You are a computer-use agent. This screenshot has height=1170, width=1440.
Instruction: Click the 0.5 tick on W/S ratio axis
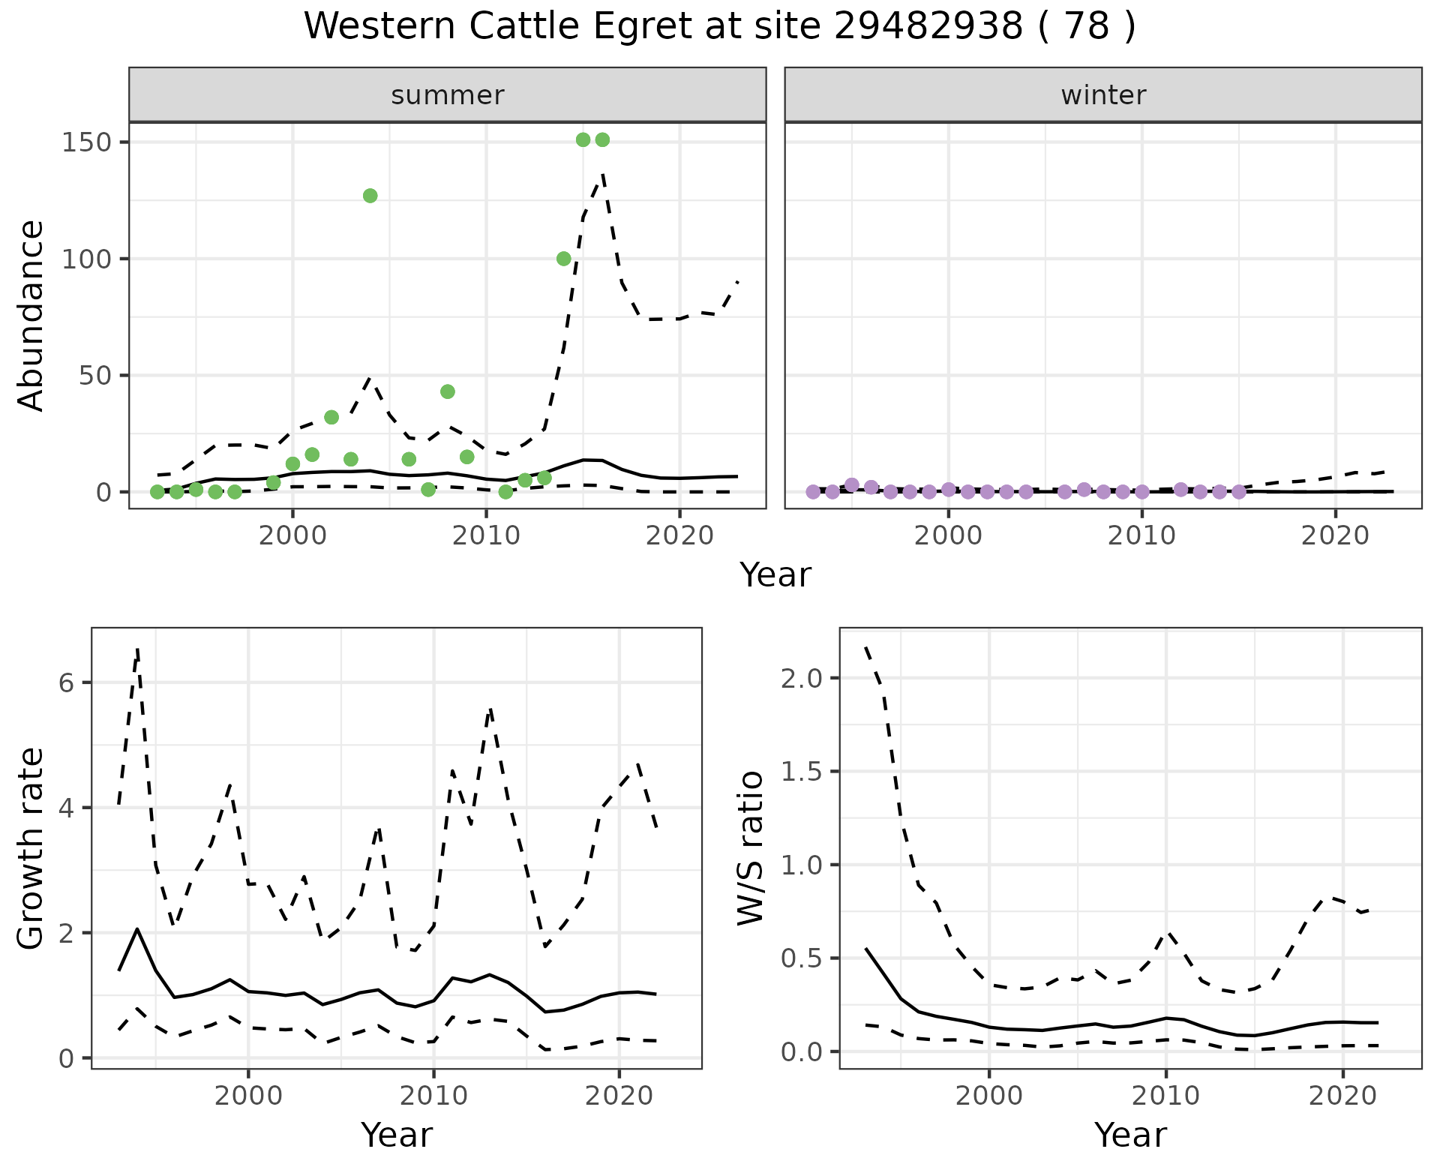[x=802, y=958]
